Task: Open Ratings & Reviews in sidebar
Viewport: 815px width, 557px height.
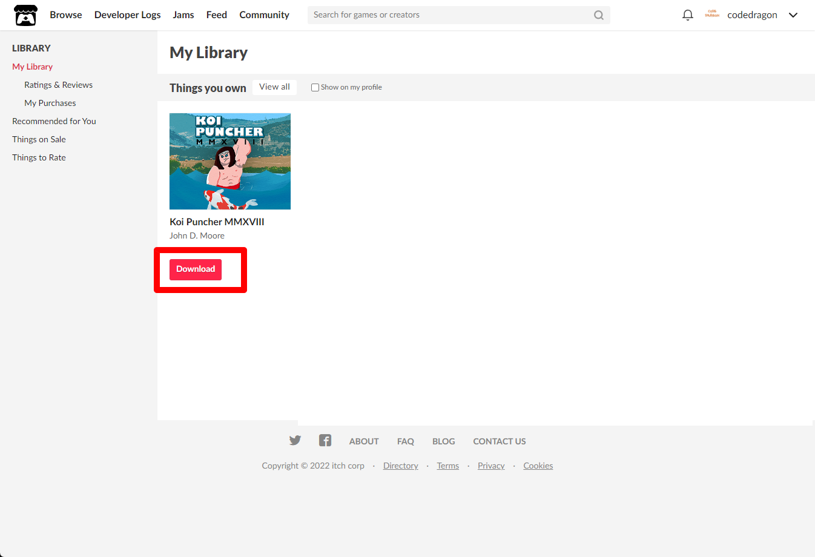Action: coord(59,85)
